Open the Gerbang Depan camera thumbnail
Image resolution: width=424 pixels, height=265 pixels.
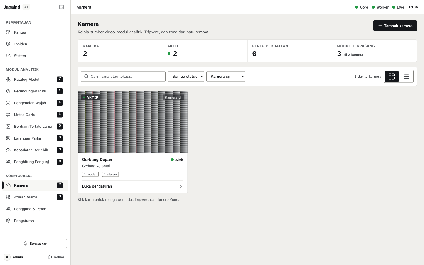(x=133, y=122)
